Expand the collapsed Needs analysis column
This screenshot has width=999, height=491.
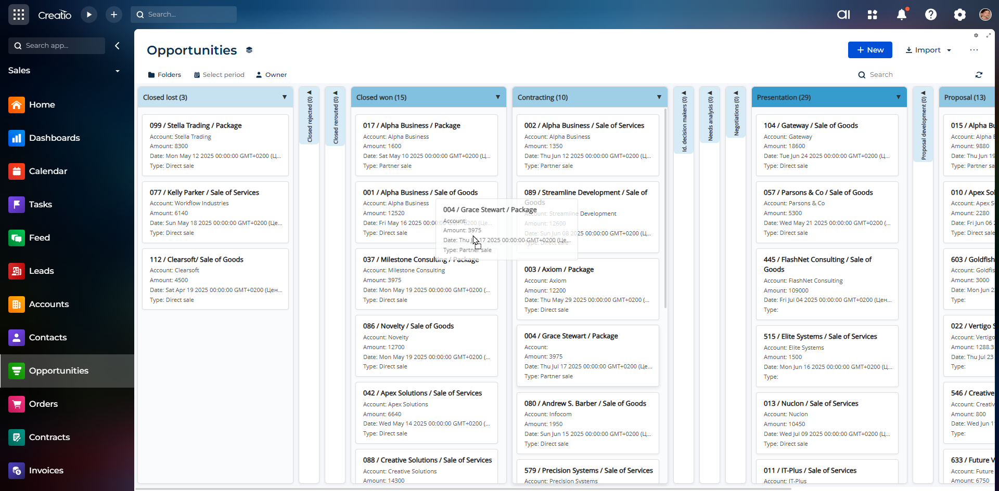(710, 94)
